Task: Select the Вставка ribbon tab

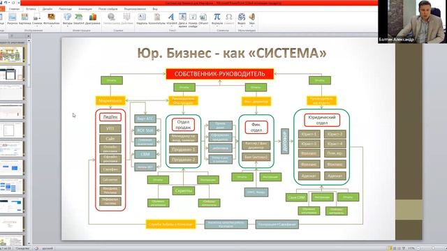Action: (x=31, y=9)
